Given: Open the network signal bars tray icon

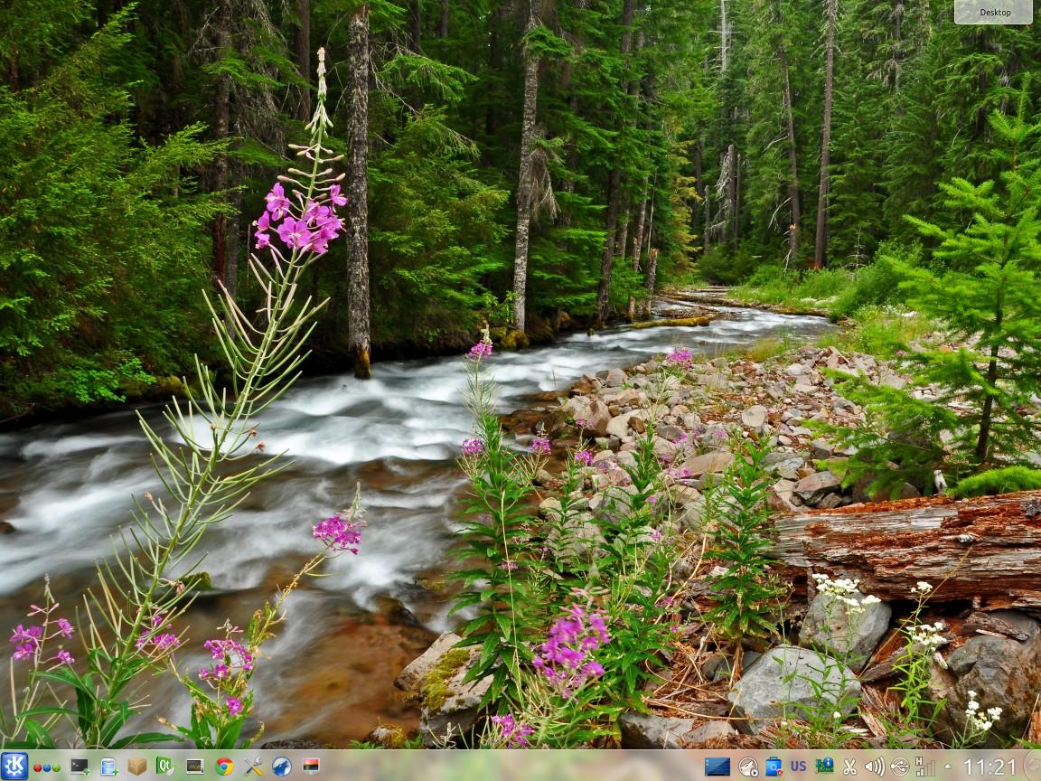Looking at the screenshot, I should (925, 767).
